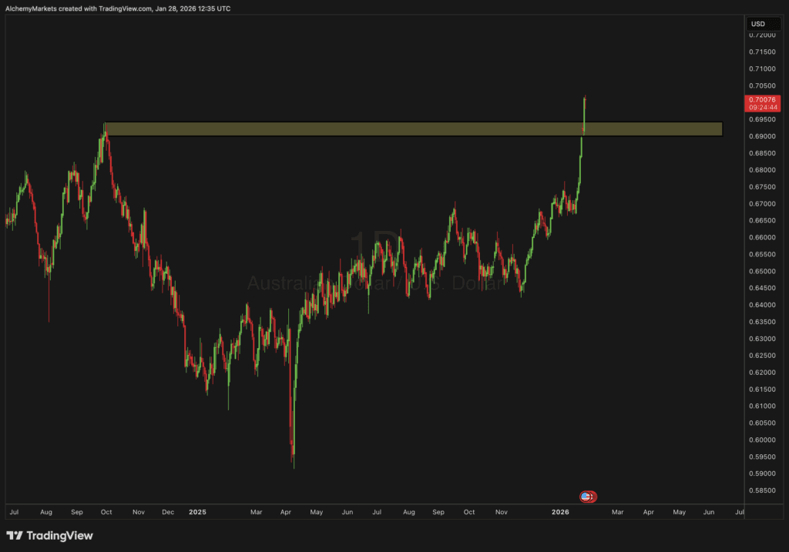Image resolution: width=789 pixels, height=552 pixels.
Task: Click the 0.61500 price axis label
Action: pyautogui.click(x=762, y=390)
